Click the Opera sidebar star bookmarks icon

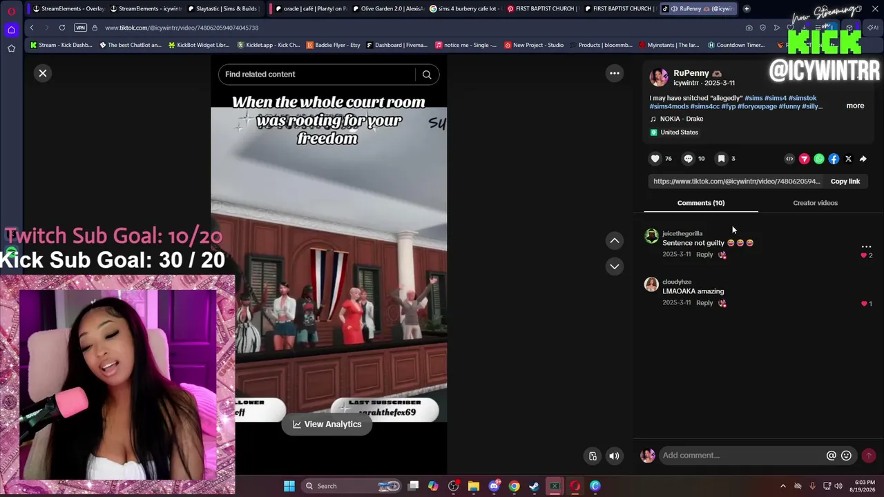(x=11, y=48)
